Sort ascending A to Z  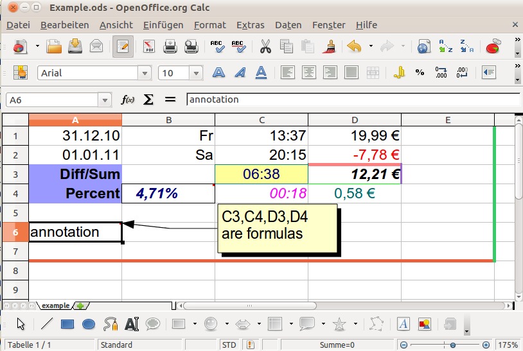pos(446,47)
